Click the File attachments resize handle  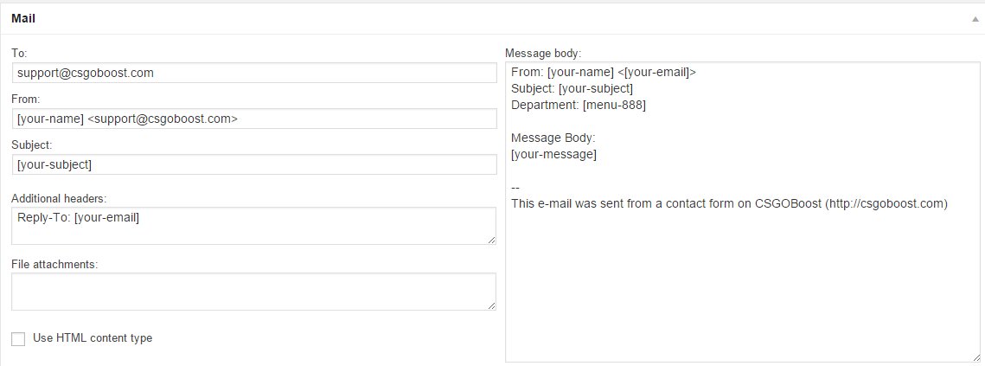click(492, 305)
